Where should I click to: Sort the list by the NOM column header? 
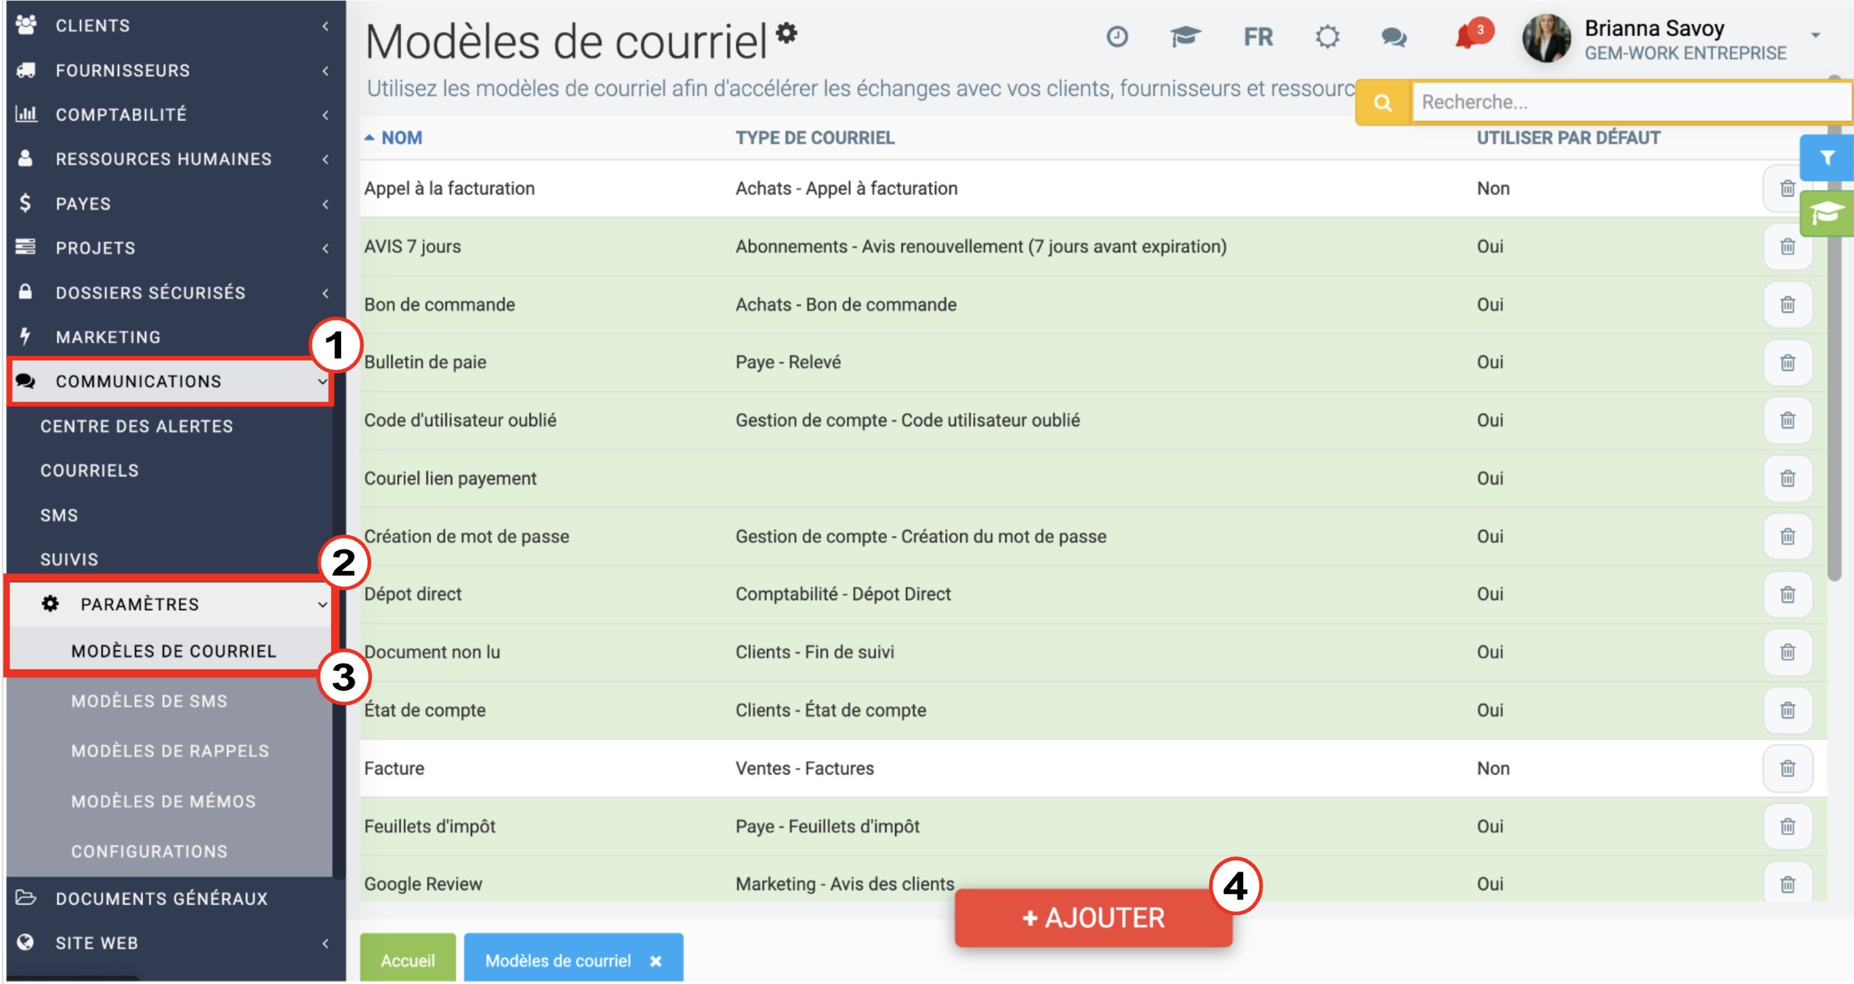(401, 138)
